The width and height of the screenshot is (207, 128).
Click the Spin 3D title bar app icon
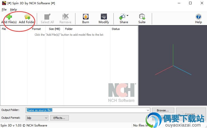point(4,3)
